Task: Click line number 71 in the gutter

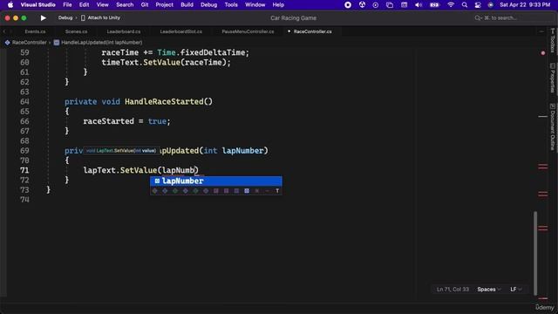Action: coord(24,170)
